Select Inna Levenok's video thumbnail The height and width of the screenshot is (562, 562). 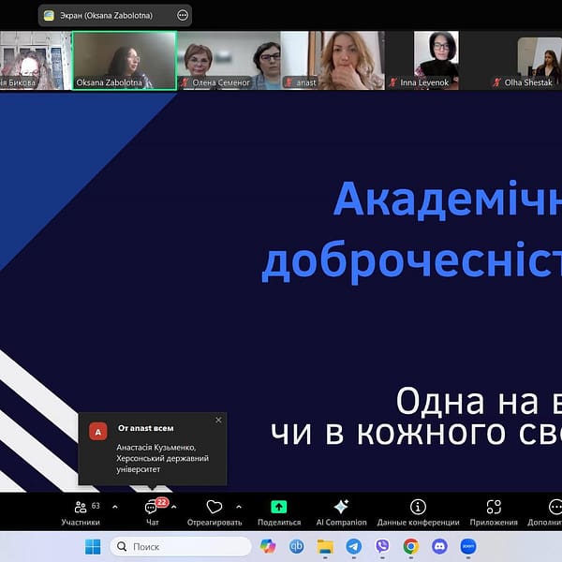click(x=437, y=61)
